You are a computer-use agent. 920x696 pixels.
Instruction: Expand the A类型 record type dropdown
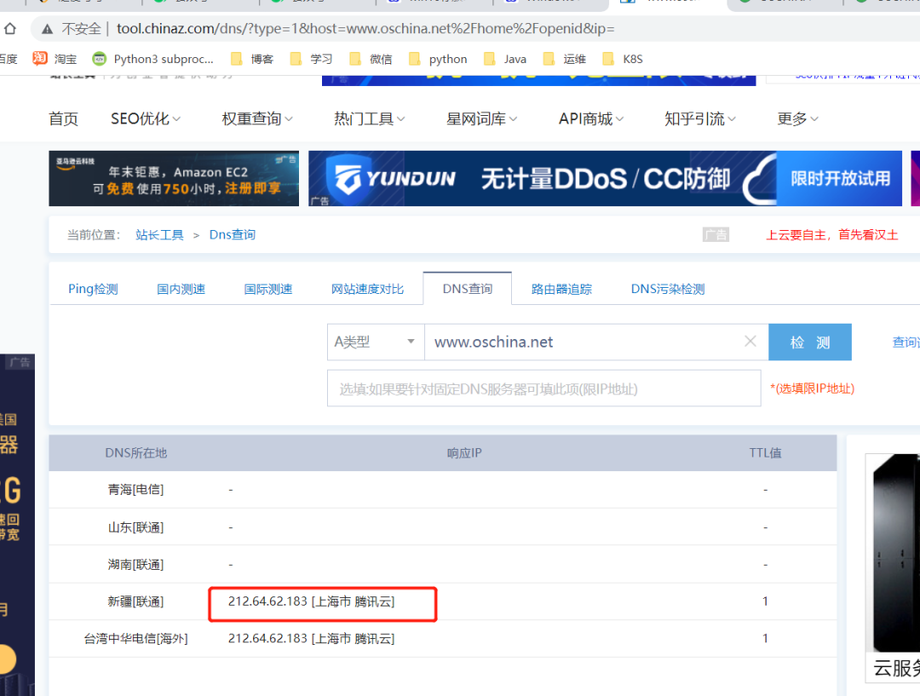point(375,342)
